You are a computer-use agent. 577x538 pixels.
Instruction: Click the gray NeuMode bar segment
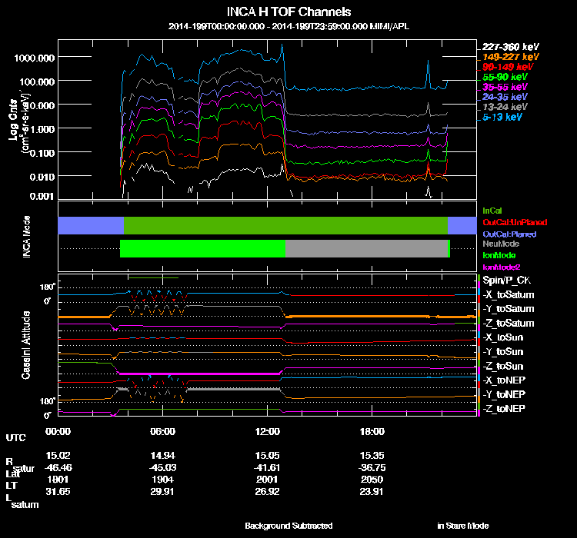tap(366, 248)
